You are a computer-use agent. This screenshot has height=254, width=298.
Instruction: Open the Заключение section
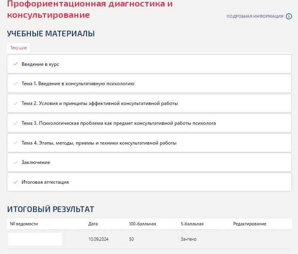[x=149, y=162]
